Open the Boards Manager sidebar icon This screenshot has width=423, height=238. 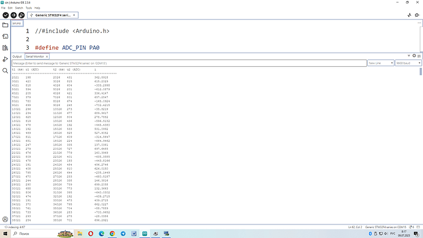tap(5, 36)
